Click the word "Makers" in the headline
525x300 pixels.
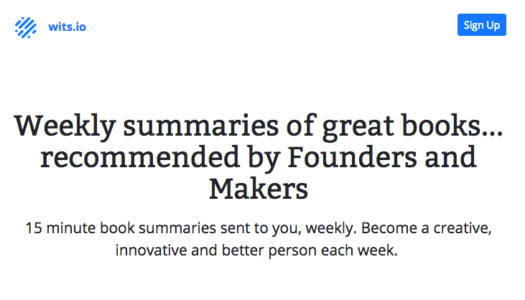(259, 189)
